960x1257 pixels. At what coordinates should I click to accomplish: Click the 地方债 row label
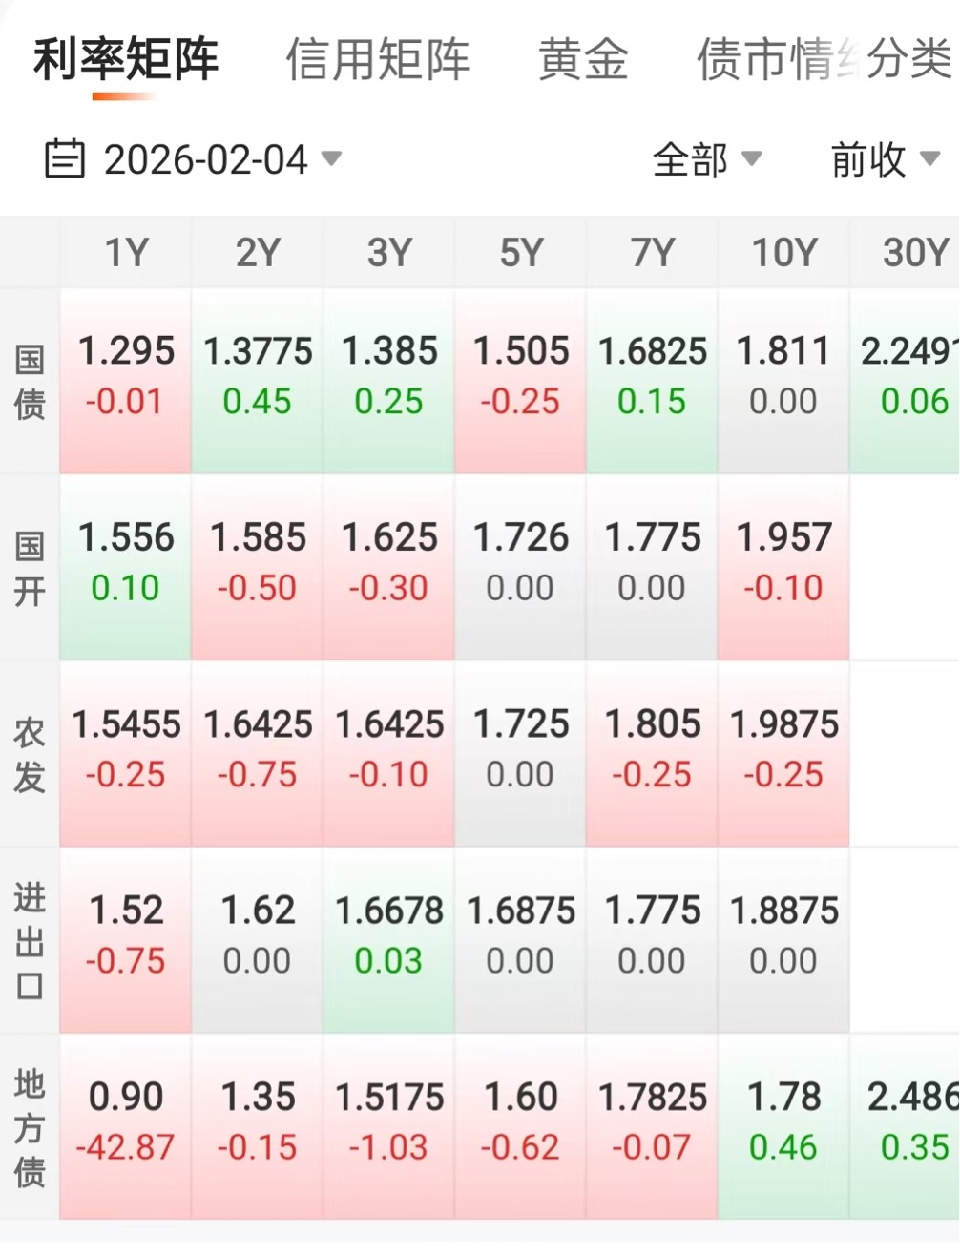[x=30, y=1127]
